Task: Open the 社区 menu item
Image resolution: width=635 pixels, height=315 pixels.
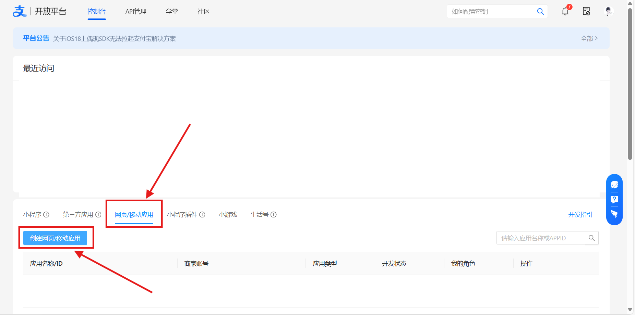Action: [x=203, y=11]
